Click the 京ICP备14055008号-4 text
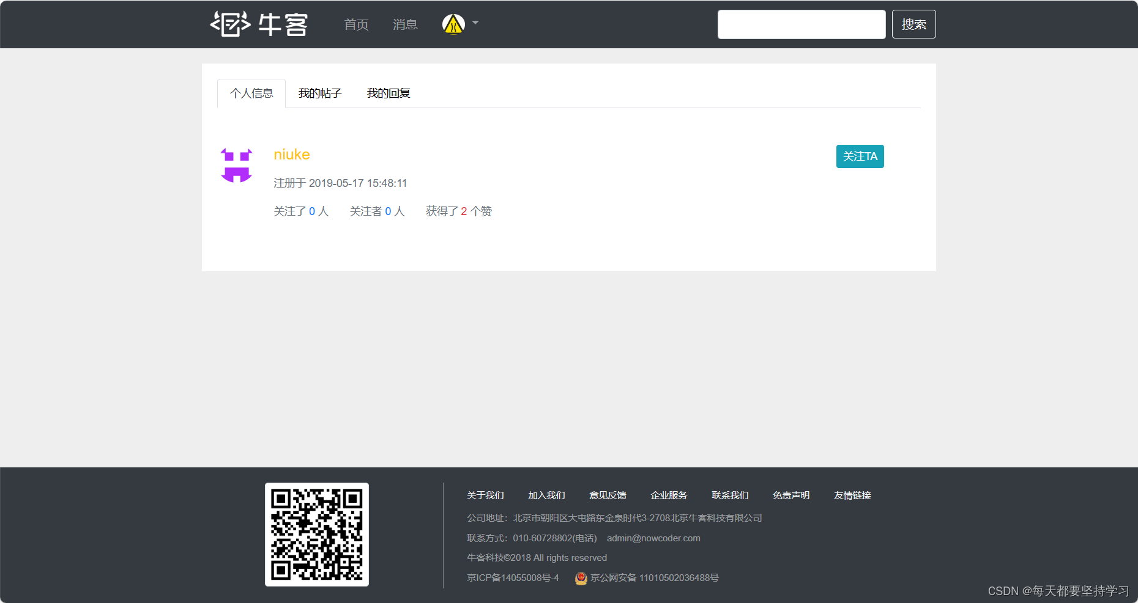 coord(513,578)
